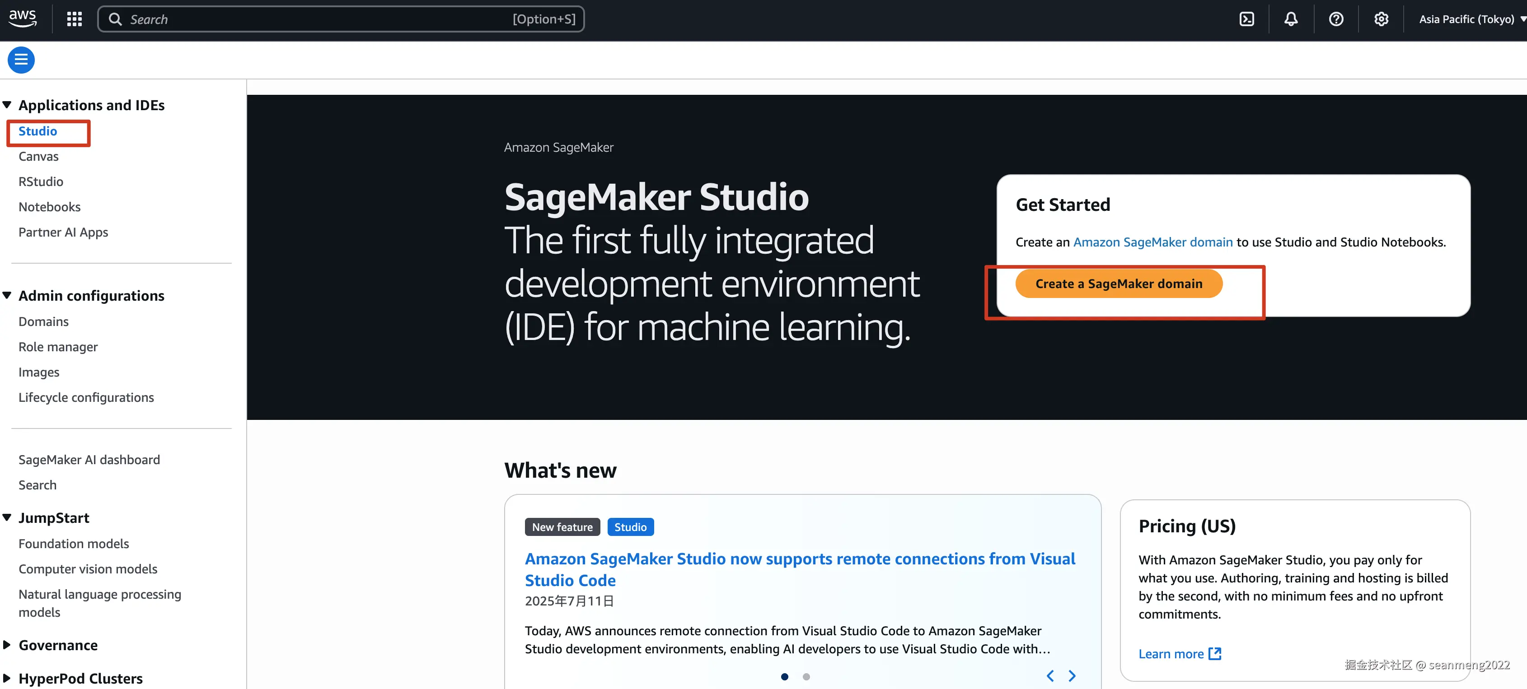Select the first carousel dot indicator
The width and height of the screenshot is (1527, 689).
pyautogui.click(x=784, y=676)
